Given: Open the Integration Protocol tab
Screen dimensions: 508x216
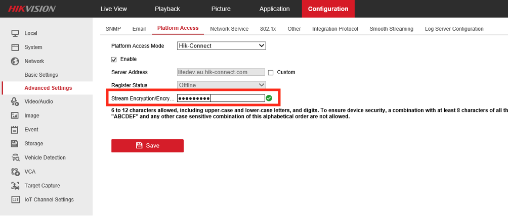Looking at the screenshot, I should (x=335, y=29).
